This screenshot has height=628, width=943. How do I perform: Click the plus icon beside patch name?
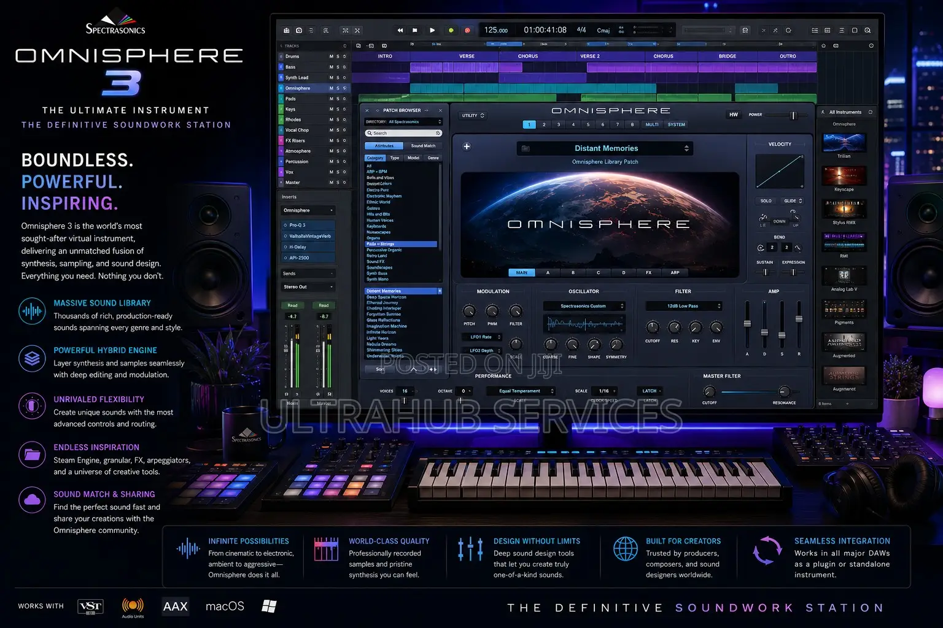coord(467,147)
